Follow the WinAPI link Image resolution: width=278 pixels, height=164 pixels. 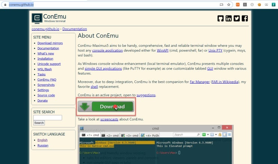pyautogui.click(x=163, y=51)
